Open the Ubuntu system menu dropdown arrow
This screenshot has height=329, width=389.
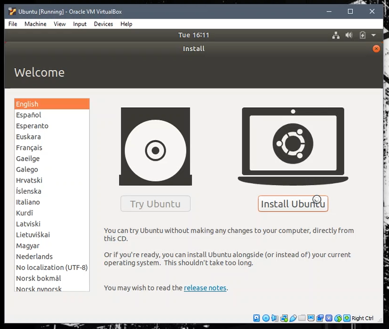[x=373, y=35]
